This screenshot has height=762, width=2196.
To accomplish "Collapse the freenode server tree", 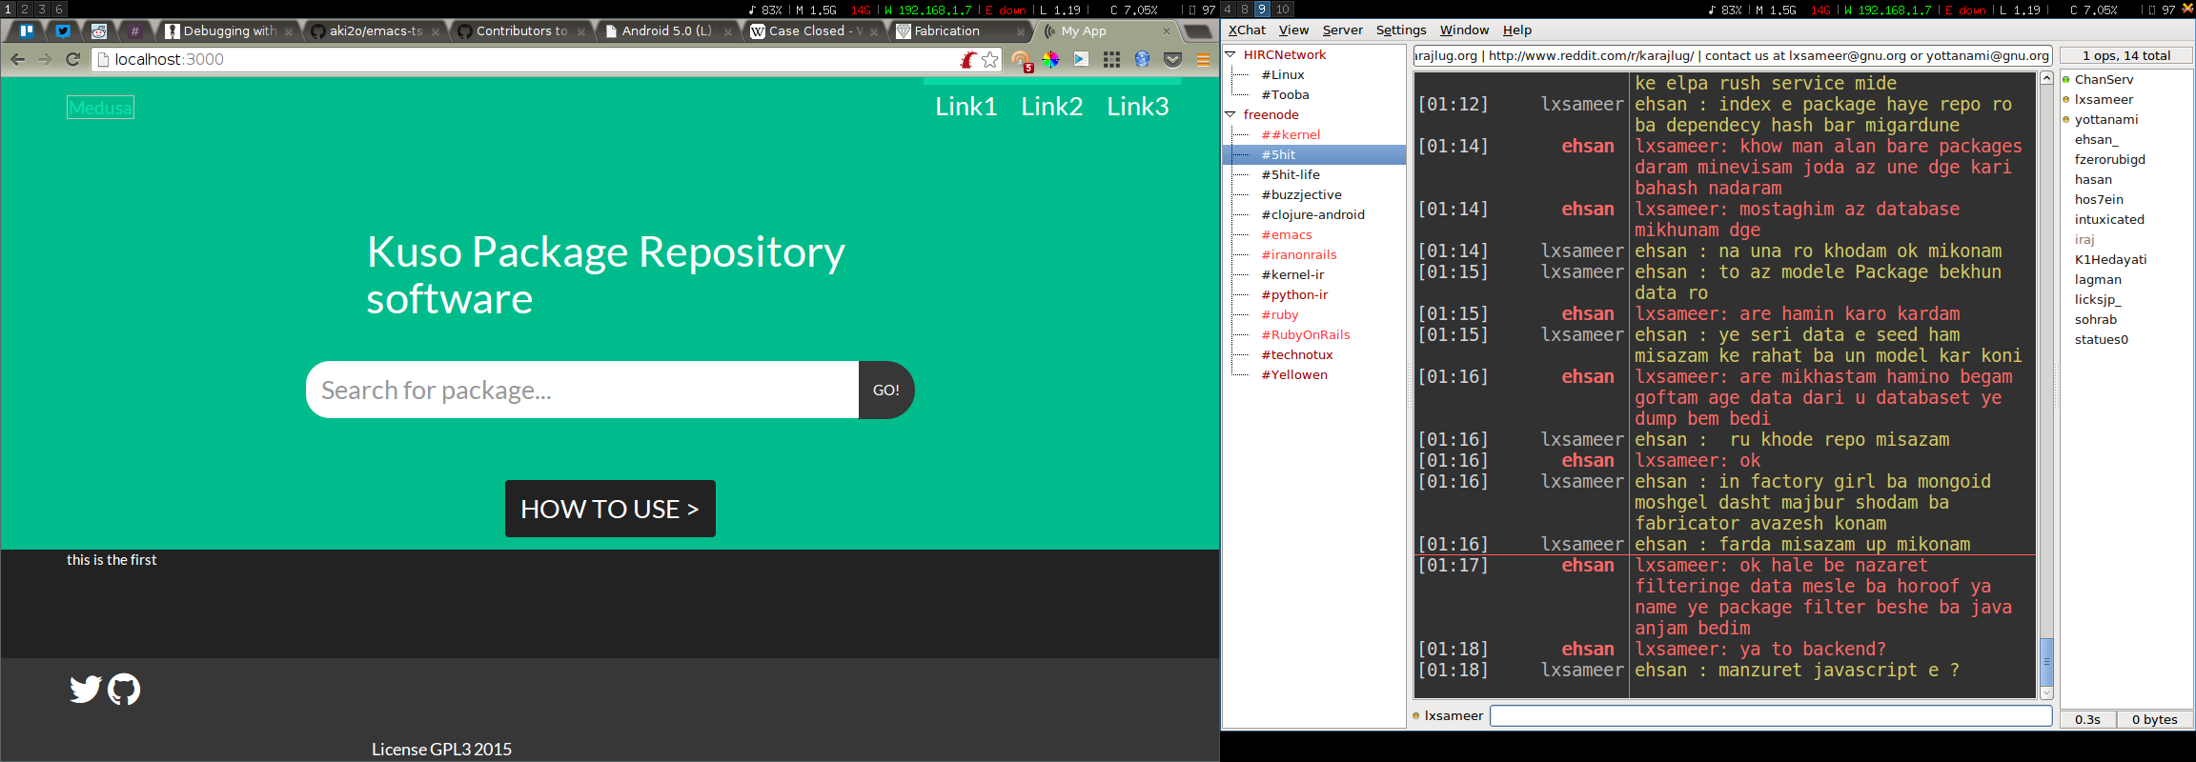I will [x=1230, y=115].
